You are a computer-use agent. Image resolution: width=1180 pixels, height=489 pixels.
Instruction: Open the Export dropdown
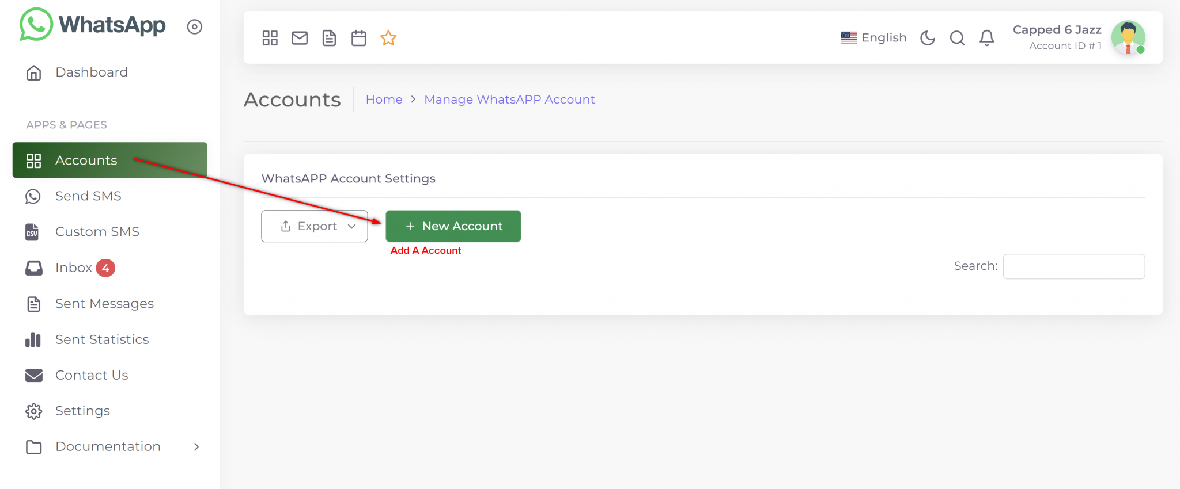pos(315,226)
